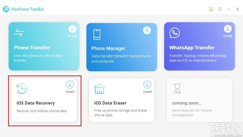The width and height of the screenshot is (243, 137).
Task: Open the iOS Data Eraser title
Action: point(110,103)
